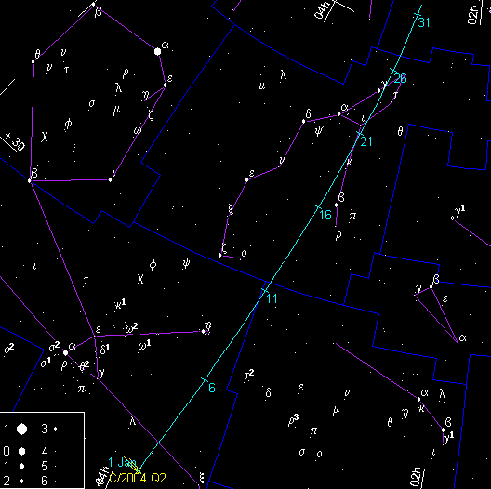
Task: Select the 1 Jan start label
Action: click(122, 462)
